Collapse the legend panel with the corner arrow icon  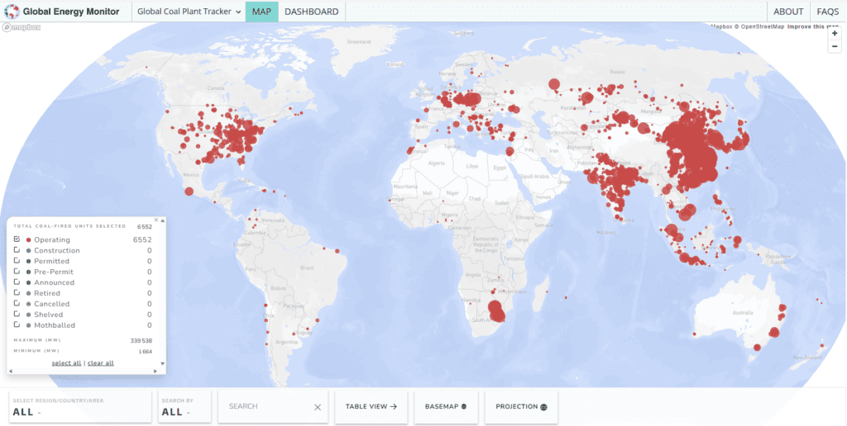[156, 220]
